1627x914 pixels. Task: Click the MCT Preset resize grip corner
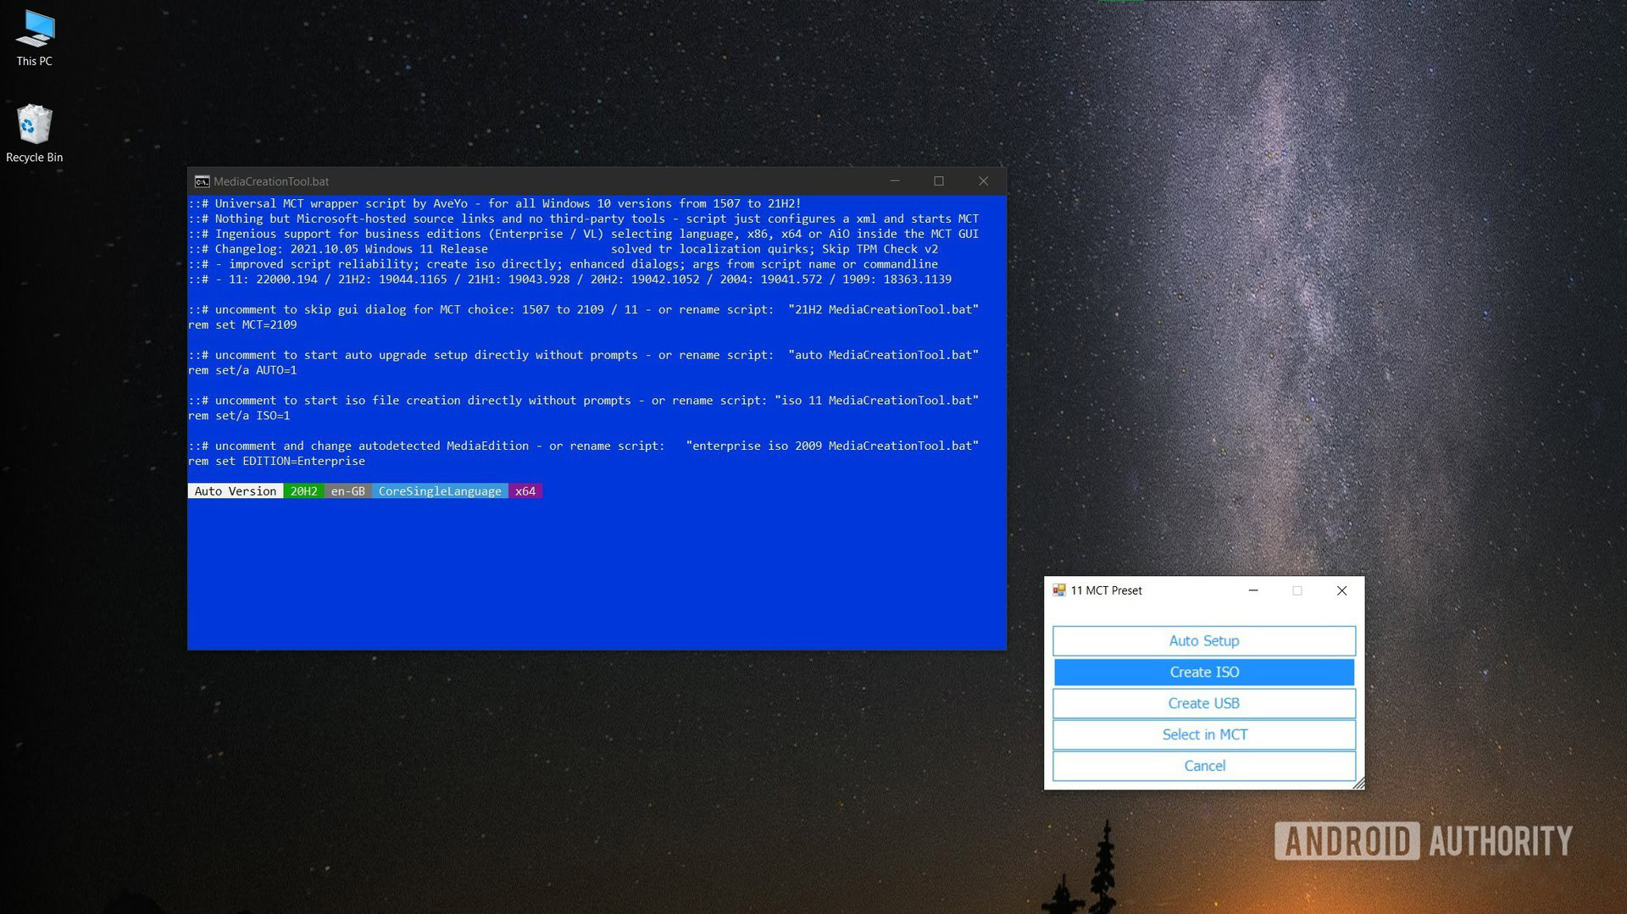click(x=1358, y=784)
